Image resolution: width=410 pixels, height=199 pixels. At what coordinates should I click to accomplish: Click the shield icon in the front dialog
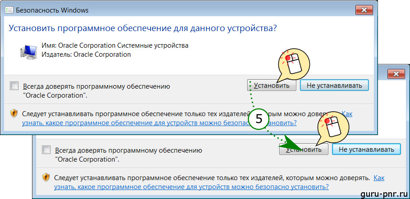(x=14, y=113)
